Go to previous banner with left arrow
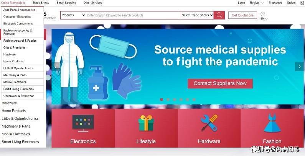The width and height of the screenshot is (305, 156). pyautogui.click(x=56, y=67)
